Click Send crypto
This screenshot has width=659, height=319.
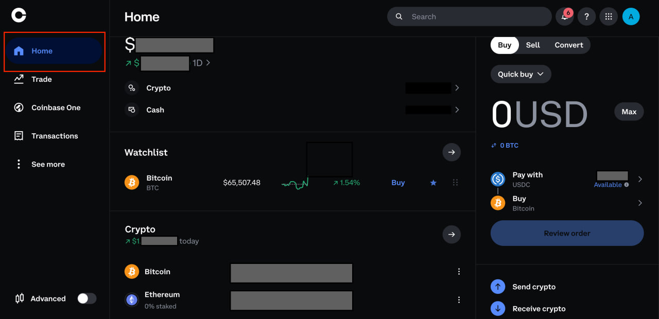coord(534,287)
